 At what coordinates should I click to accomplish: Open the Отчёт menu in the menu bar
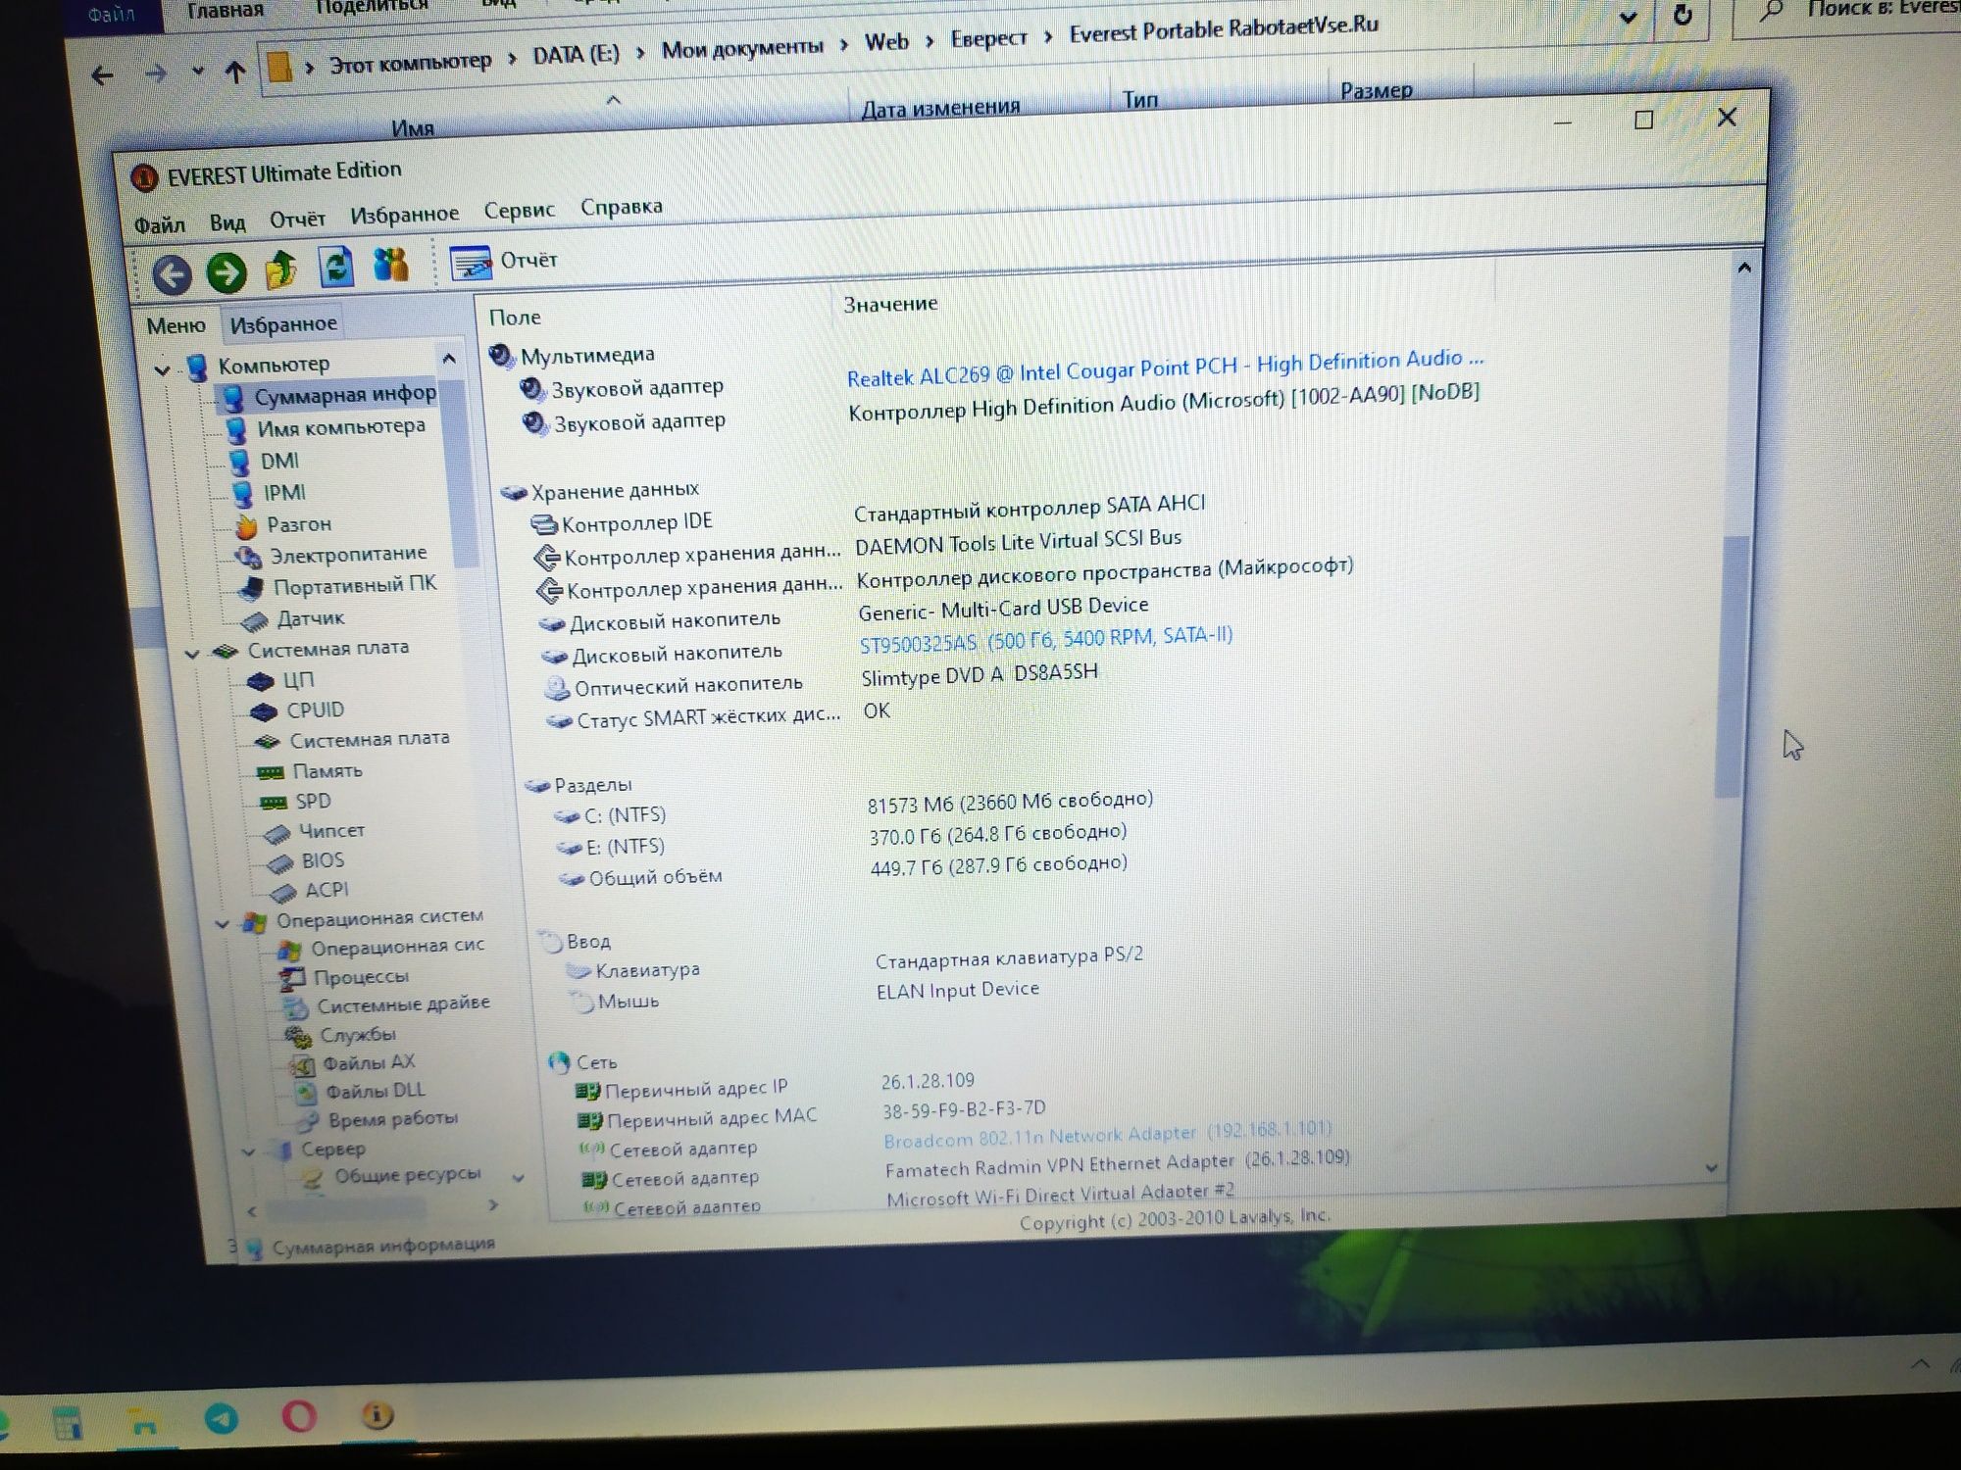[297, 220]
